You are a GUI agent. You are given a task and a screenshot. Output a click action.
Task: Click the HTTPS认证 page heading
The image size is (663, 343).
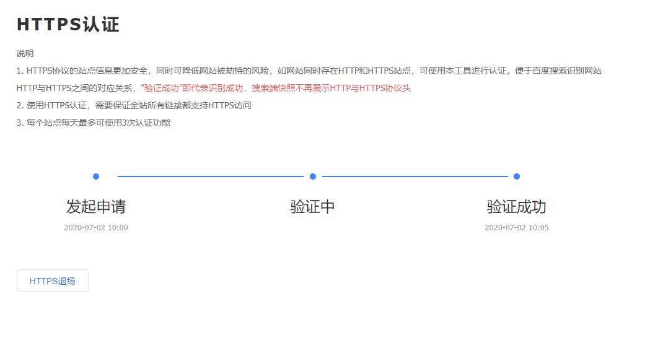pyautogui.click(x=68, y=25)
